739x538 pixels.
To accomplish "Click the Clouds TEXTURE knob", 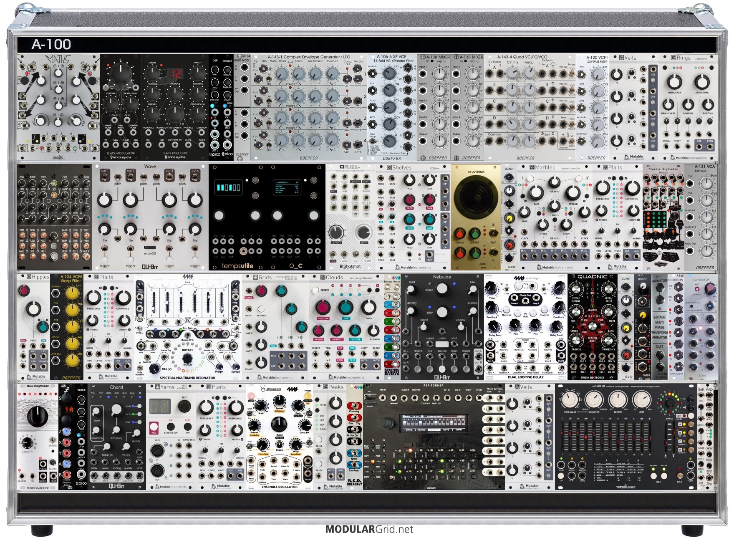I will point(355,331).
